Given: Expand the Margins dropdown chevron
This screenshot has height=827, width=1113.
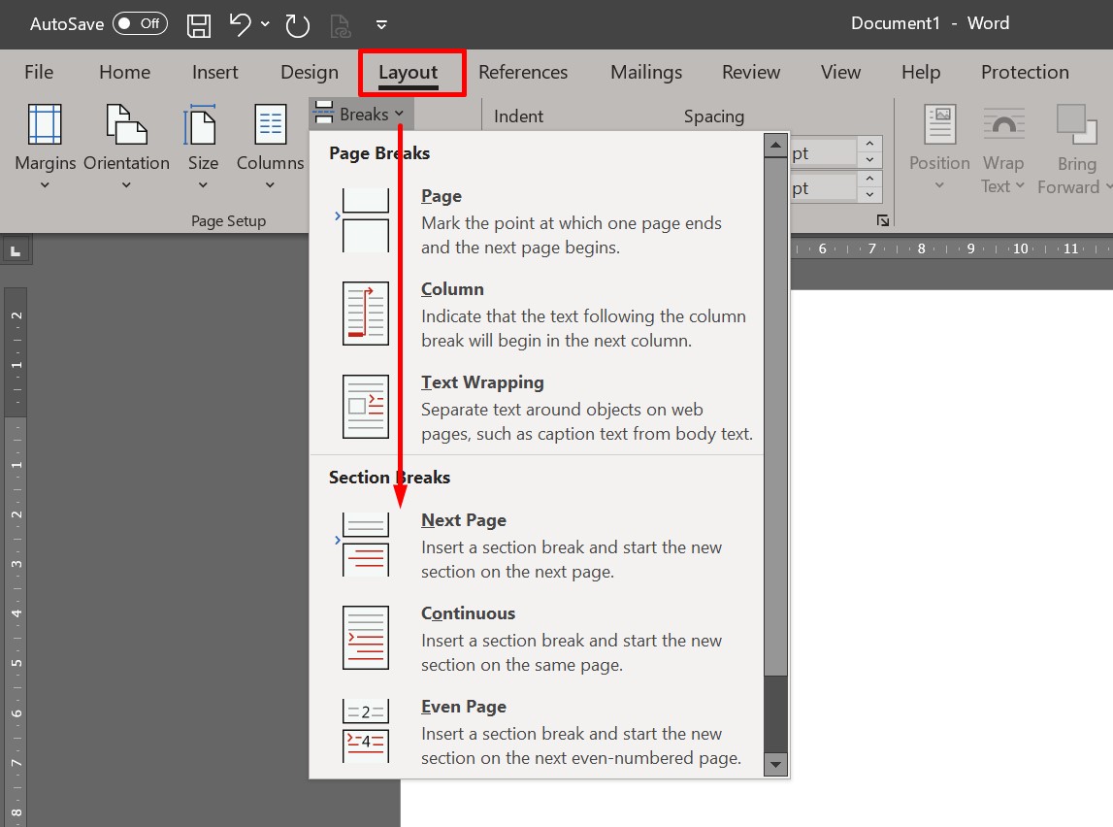Looking at the screenshot, I should tap(45, 185).
